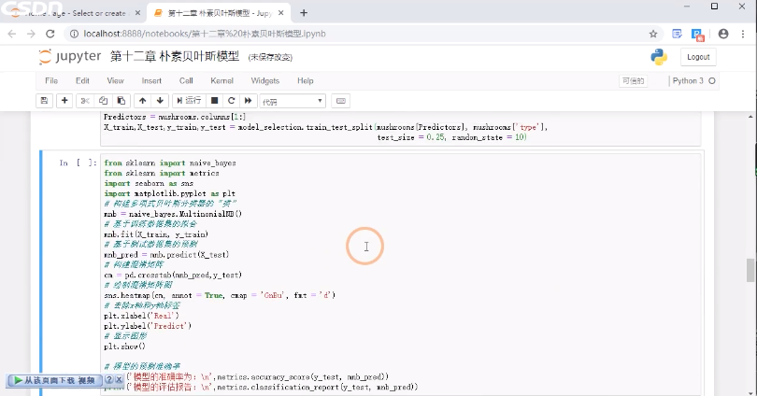Click code line plt.ylabel('Predict')
The image size is (757, 396).
[x=148, y=326]
